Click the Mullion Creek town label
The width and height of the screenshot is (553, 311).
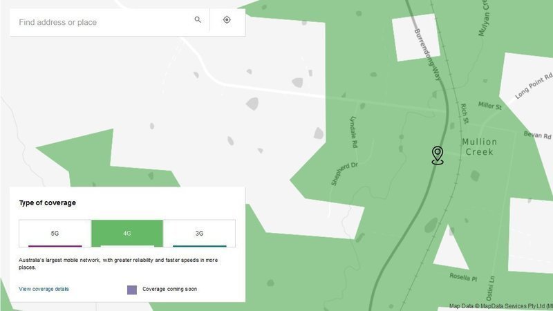[x=479, y=147]
